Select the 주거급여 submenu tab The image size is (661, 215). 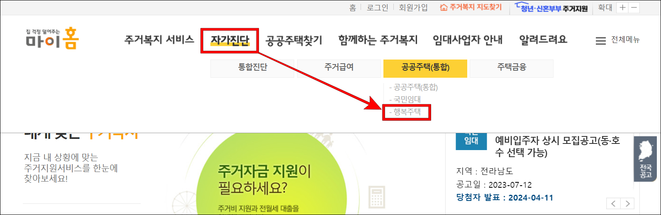pos(339,68)
